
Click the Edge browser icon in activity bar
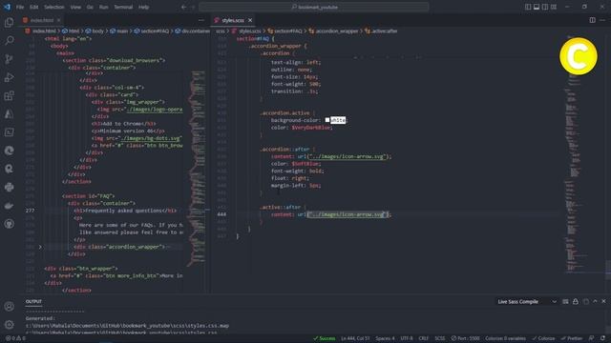tap(9, 151)
